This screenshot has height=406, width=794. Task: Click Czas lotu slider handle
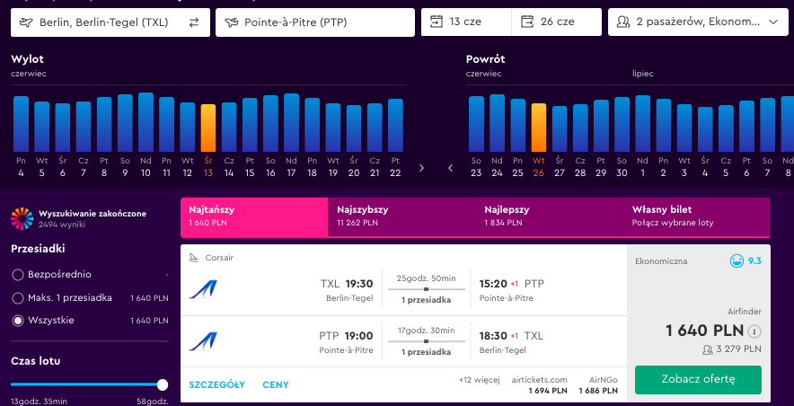tap(163, 385)
